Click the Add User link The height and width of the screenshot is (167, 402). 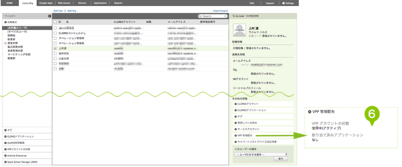(58, 11)
